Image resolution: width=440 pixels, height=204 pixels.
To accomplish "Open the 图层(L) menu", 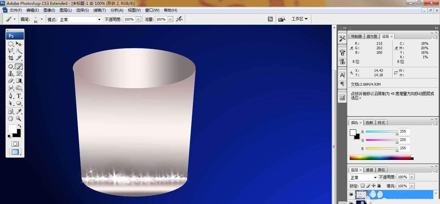I will point(66,10).
